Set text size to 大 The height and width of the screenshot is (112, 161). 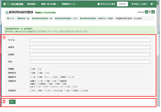click(x=153, y=12)
